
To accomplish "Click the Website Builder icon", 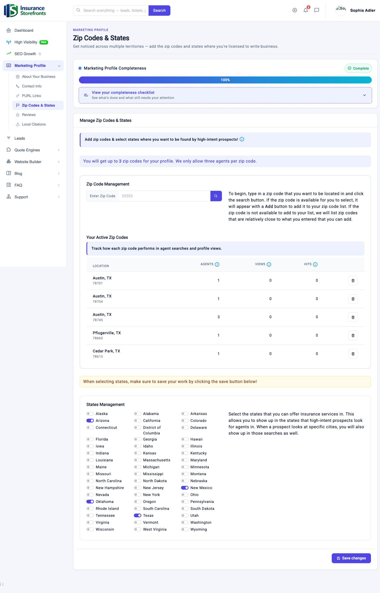I will [x=9, y=162].
